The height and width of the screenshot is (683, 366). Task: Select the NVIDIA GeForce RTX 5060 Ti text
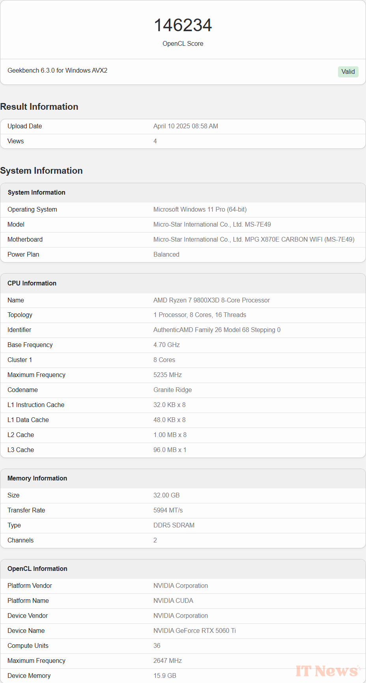tap(194, 631)
